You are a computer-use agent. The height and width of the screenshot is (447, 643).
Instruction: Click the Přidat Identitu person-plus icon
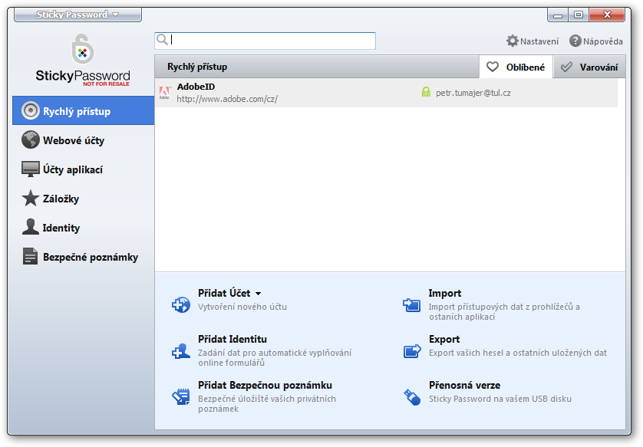click(181, 351)
